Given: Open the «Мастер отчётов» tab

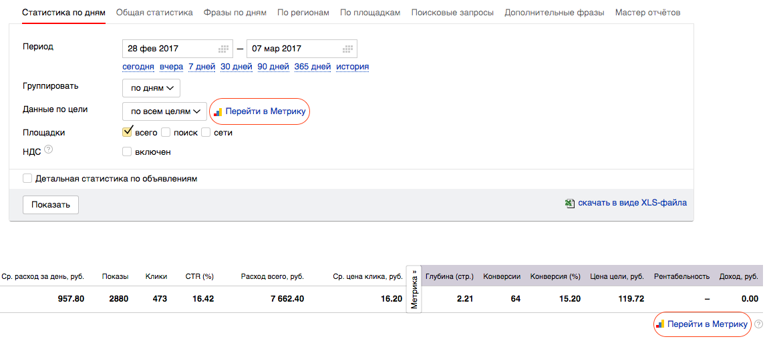Looking at the screenshot, I should pos(648,12).
